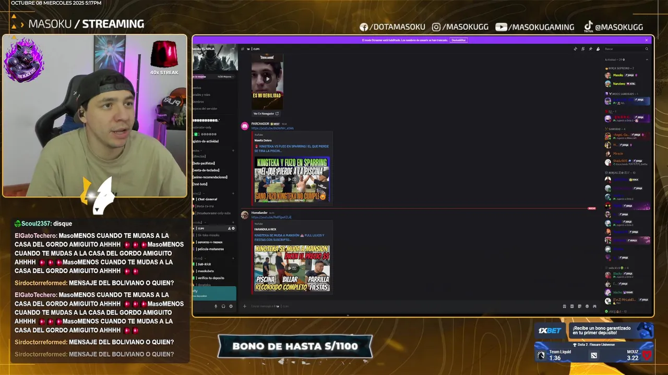
Task: Open the apps launcher in message bar
Action: pyautogui.click(x=594, y=306)
